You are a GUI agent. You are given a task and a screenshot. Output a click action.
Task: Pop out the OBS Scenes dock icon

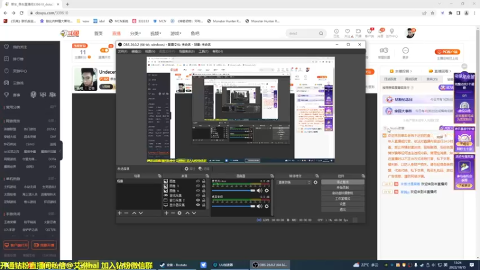160,176
